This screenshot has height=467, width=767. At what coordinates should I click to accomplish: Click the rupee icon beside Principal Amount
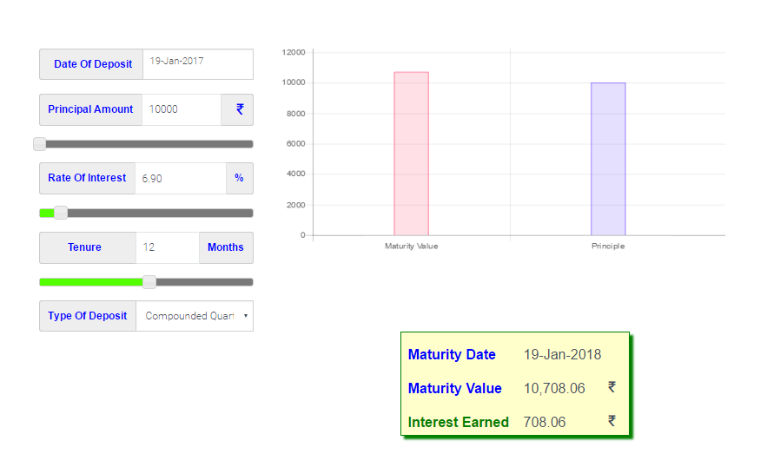pyautogui.click(x=239, y=109)
